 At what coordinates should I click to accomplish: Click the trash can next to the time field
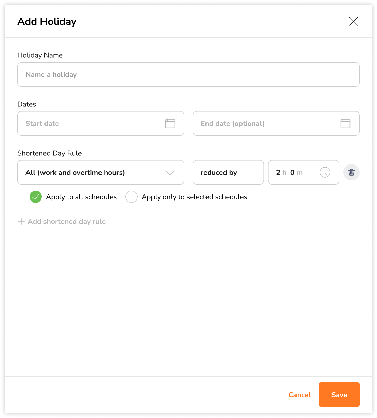tap(352, 172)
